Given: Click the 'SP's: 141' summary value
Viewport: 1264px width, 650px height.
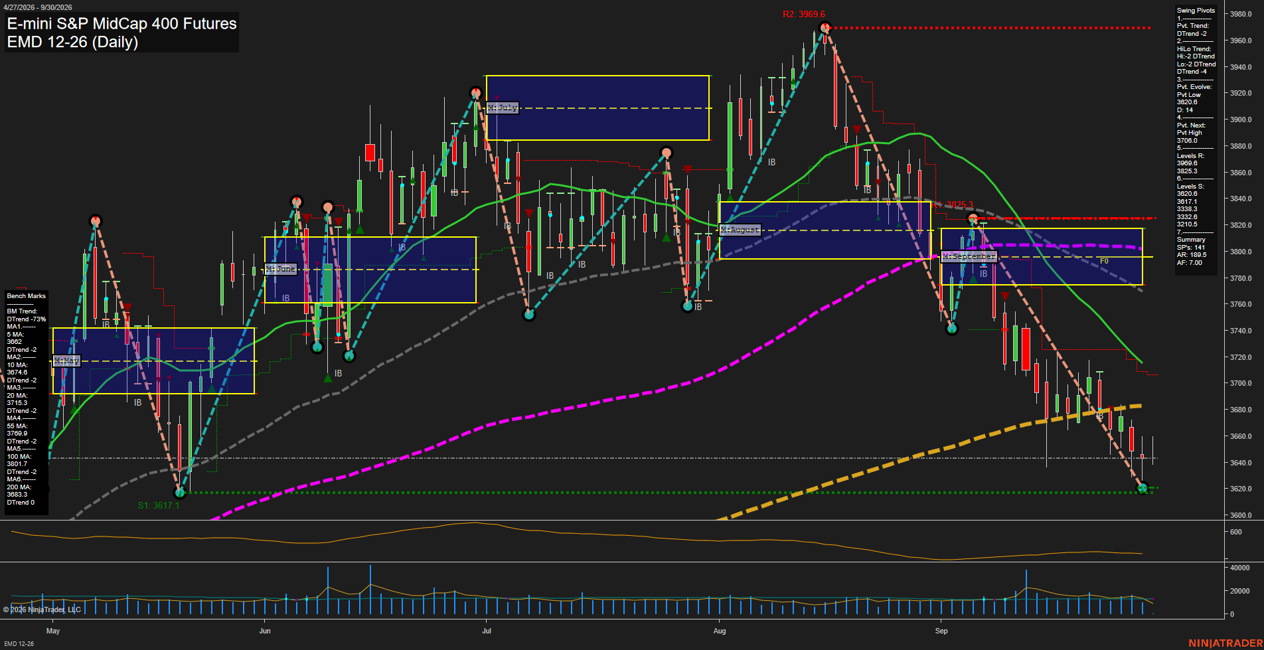Looking at the screenshot, I should pos(1191,248).
